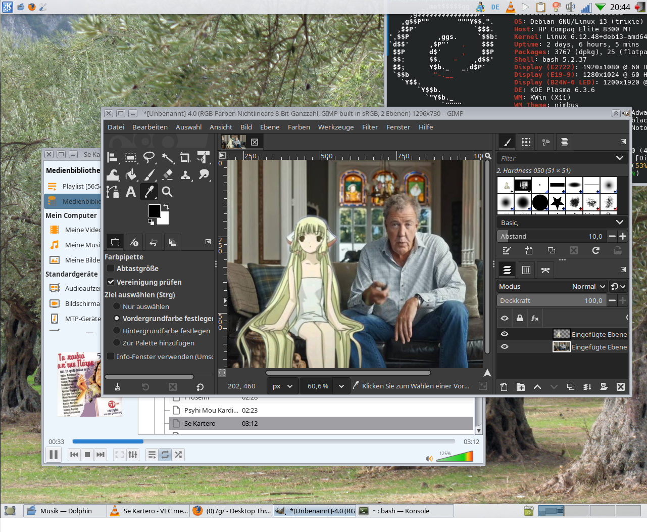Switch to the Fonts tab

click(545, 142)
